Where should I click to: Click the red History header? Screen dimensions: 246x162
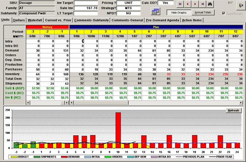pos(47,27)
